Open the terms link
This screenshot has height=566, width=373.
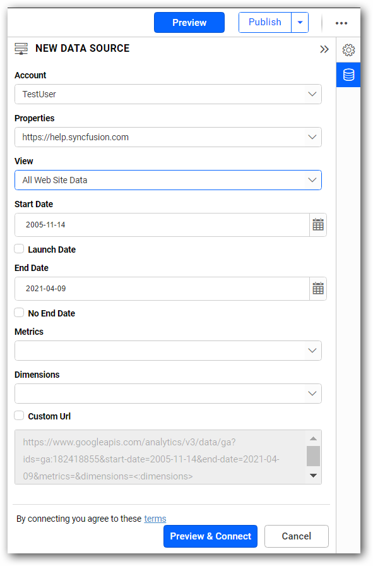coord(155,518)
